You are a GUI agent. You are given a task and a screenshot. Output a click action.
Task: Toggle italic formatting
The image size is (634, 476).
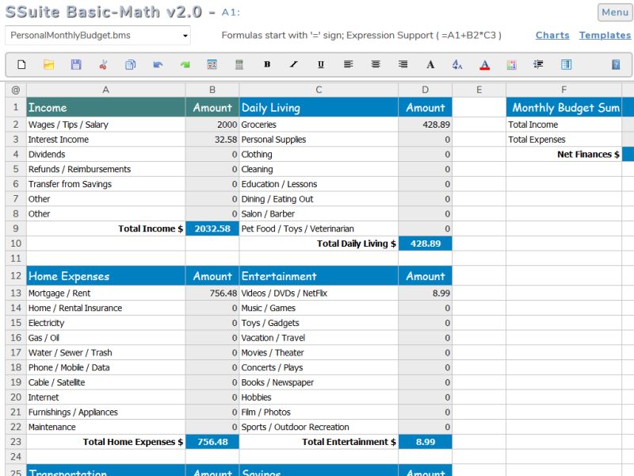coord(295,64)
